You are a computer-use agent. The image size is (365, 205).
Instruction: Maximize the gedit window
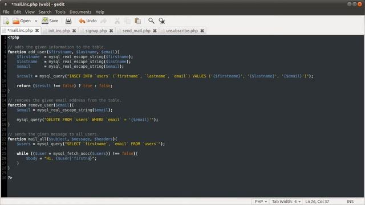pyautogui.click(x=355, y=4)
